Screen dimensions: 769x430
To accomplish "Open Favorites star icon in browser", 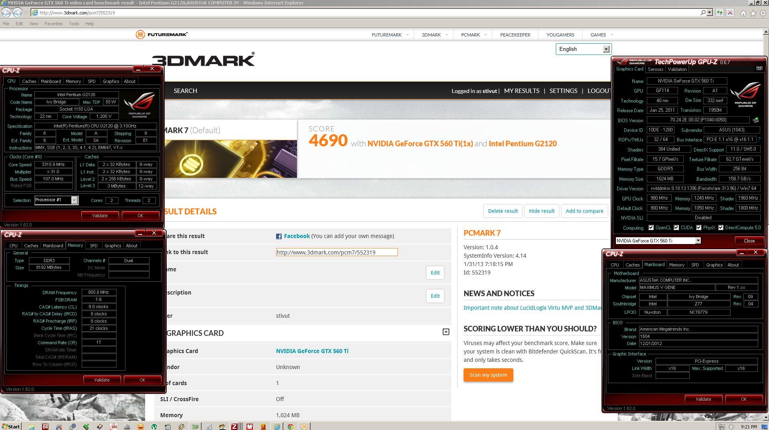I will click(753, 13).
